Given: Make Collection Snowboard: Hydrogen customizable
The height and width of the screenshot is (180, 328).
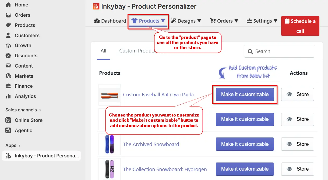Looking at the screenshot, I should (245, 169).
